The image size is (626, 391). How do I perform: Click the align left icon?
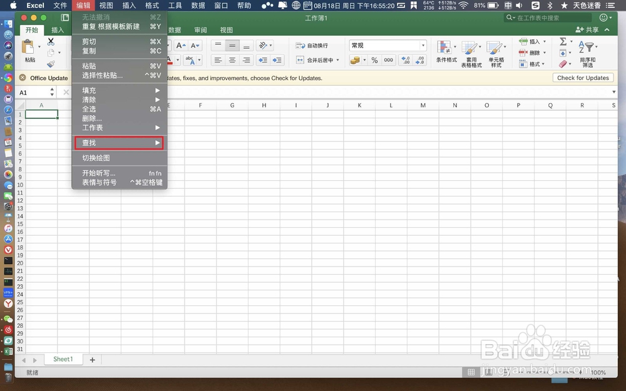[x=218, y=60]
